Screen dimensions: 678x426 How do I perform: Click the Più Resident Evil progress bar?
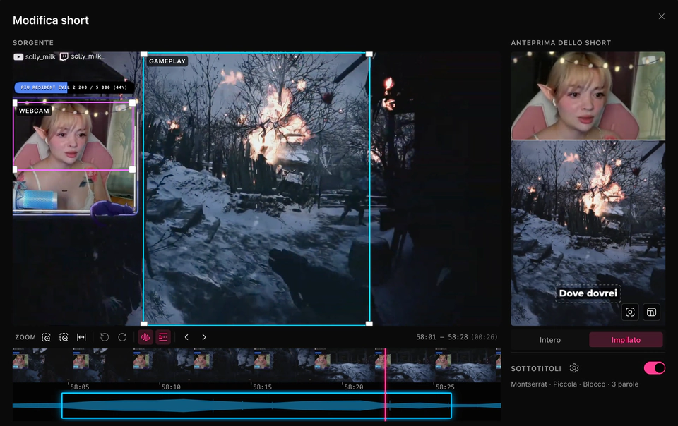tap(73, 87)
